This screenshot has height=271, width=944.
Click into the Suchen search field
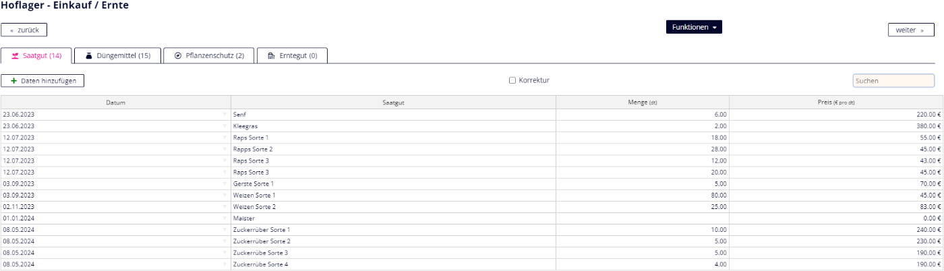[x=893, y=81]
